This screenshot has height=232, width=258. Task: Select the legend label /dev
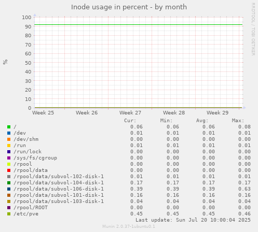click(x=20, y=133)
